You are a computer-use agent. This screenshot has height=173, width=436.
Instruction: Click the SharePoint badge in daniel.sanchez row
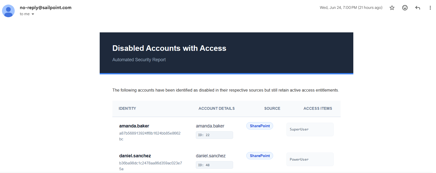[x=260, y=156]
